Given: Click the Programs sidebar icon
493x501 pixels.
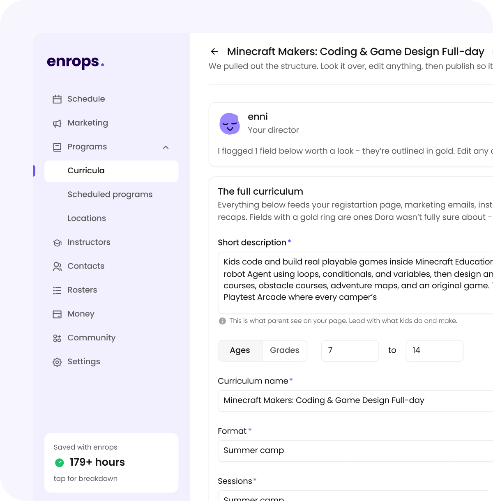Looking at the screenshot, I should pyautogui.click(x=57, y=147).
